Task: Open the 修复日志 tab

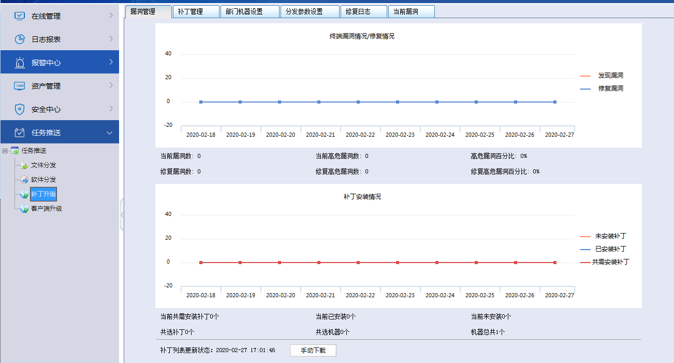Action: coord(363,11)
